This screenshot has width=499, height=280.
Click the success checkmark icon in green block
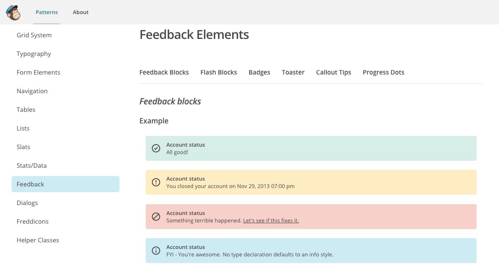(x=156, y=148)
